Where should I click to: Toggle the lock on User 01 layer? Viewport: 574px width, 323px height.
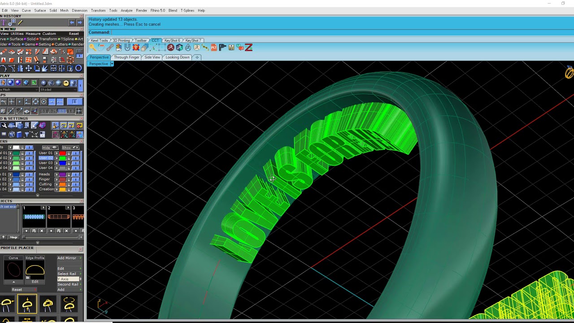[69, 153]
